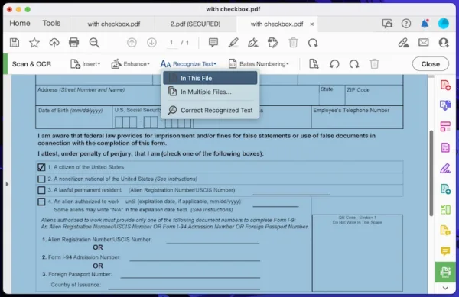459x297 pixels.
Task: Choose In Multiple Files option
Action: tap(210, 92)
